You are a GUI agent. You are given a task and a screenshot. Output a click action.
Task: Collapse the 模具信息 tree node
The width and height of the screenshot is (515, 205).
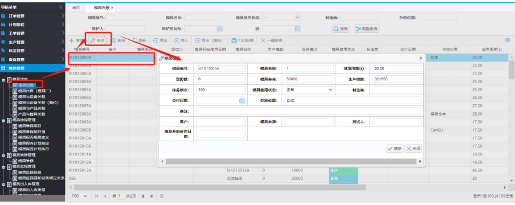click(x=3, y=80)
